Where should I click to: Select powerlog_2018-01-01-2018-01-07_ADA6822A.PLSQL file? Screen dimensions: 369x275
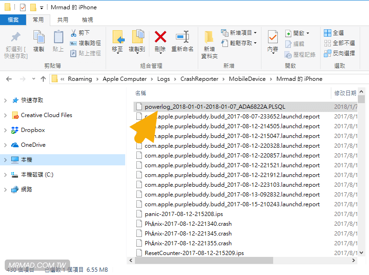pyautogui.click(x=215, y=107)
